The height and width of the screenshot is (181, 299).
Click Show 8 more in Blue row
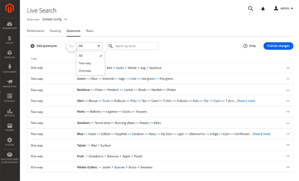(x=261, y=134)
